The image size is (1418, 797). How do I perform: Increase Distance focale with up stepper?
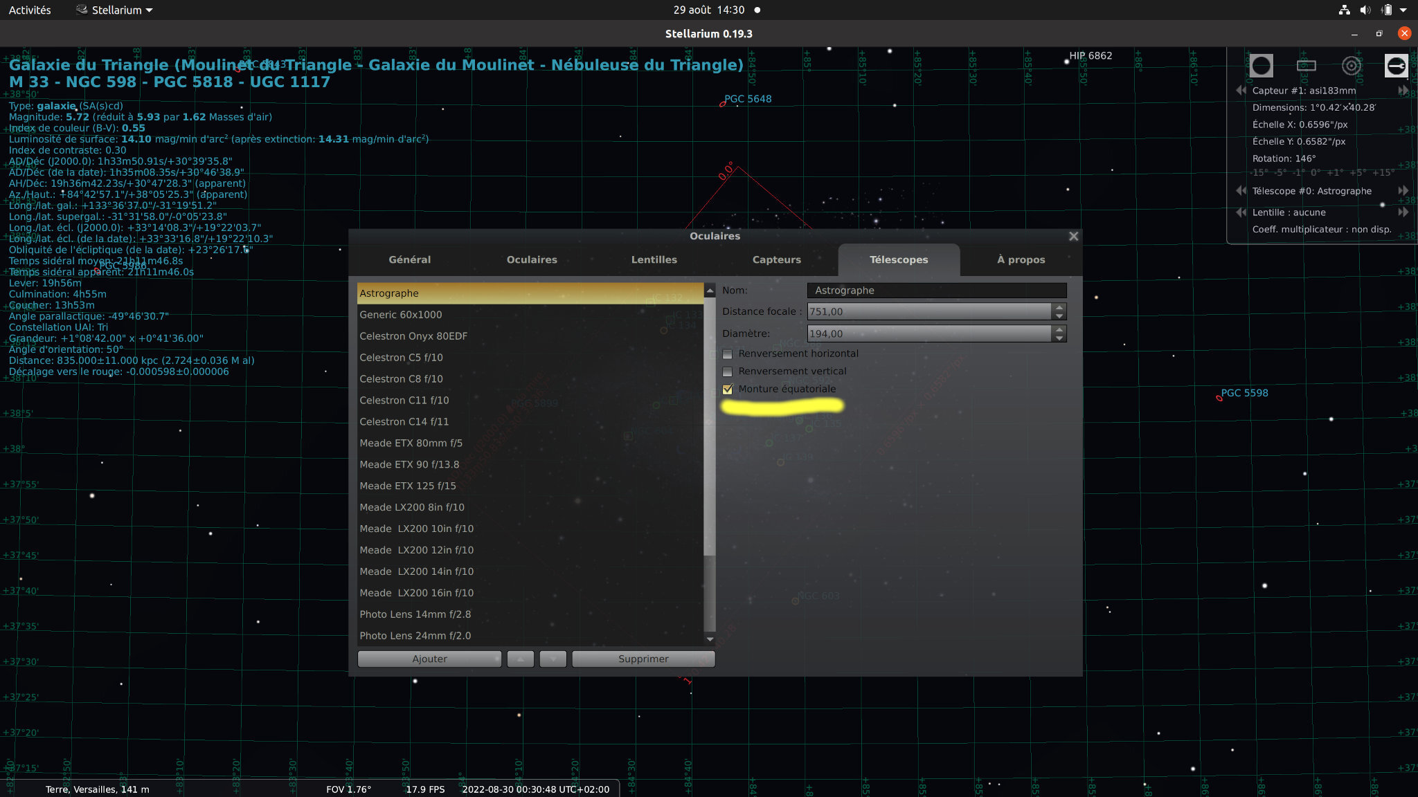1059,307
